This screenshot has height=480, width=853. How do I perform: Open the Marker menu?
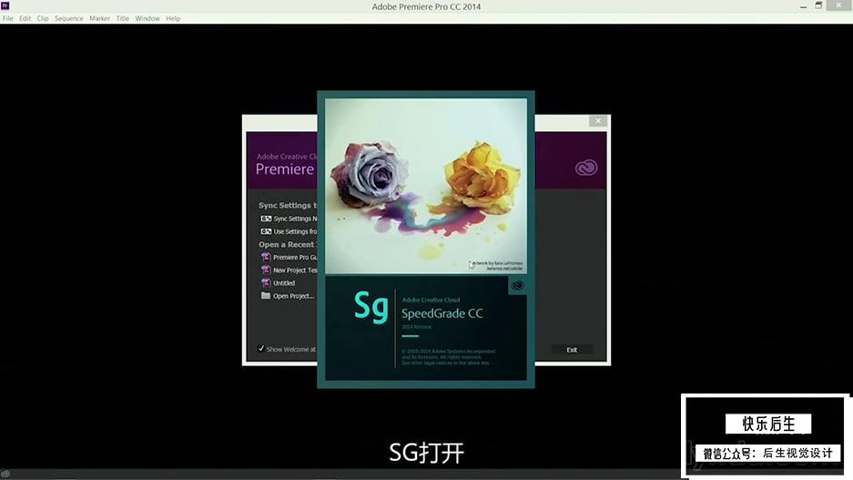[99, 18]
